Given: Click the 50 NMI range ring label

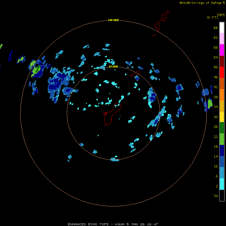Looking at the screenshot, I should tap(113, 67).
